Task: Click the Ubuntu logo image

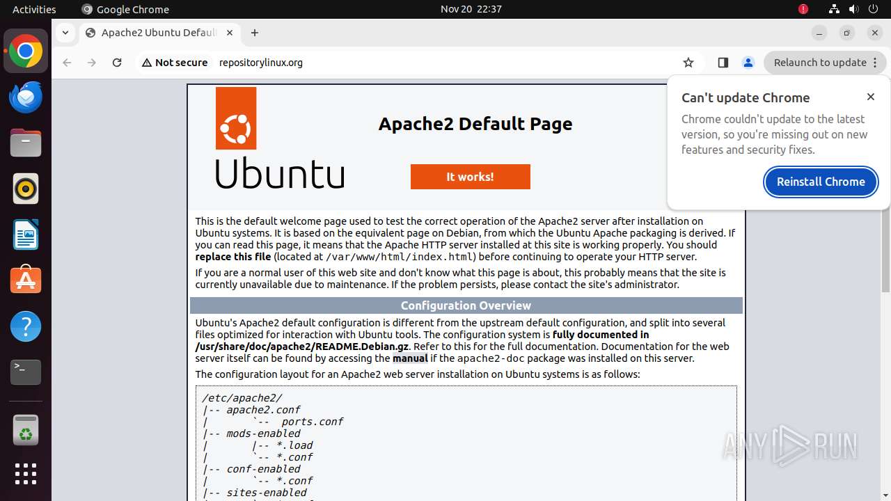Action: click(x=280, y=138)
